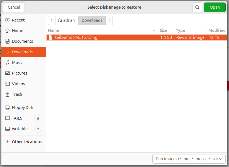The image size is (229, 167).
Task: Go back with the path bar left chevron
Action: pyautogui.click(x=52, y=20)
